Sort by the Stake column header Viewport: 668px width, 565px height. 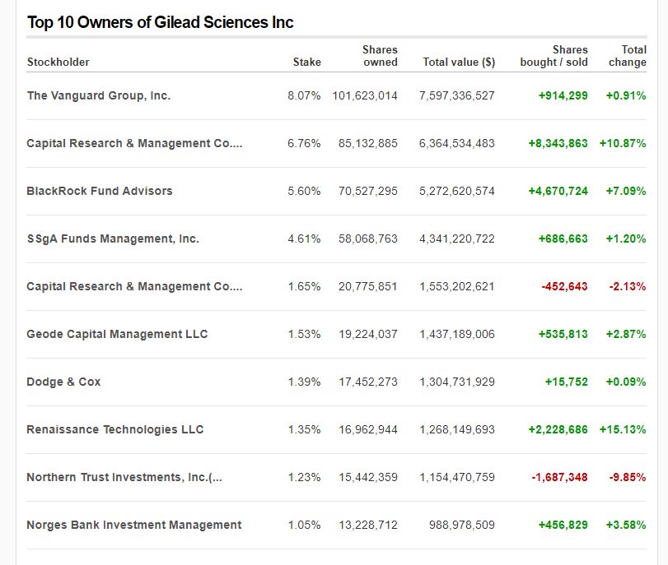(306, 62)
